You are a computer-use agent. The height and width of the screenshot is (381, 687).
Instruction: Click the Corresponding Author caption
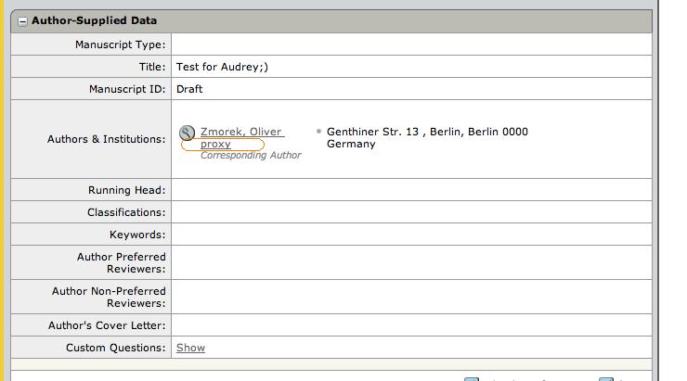(x=251, y=156)
